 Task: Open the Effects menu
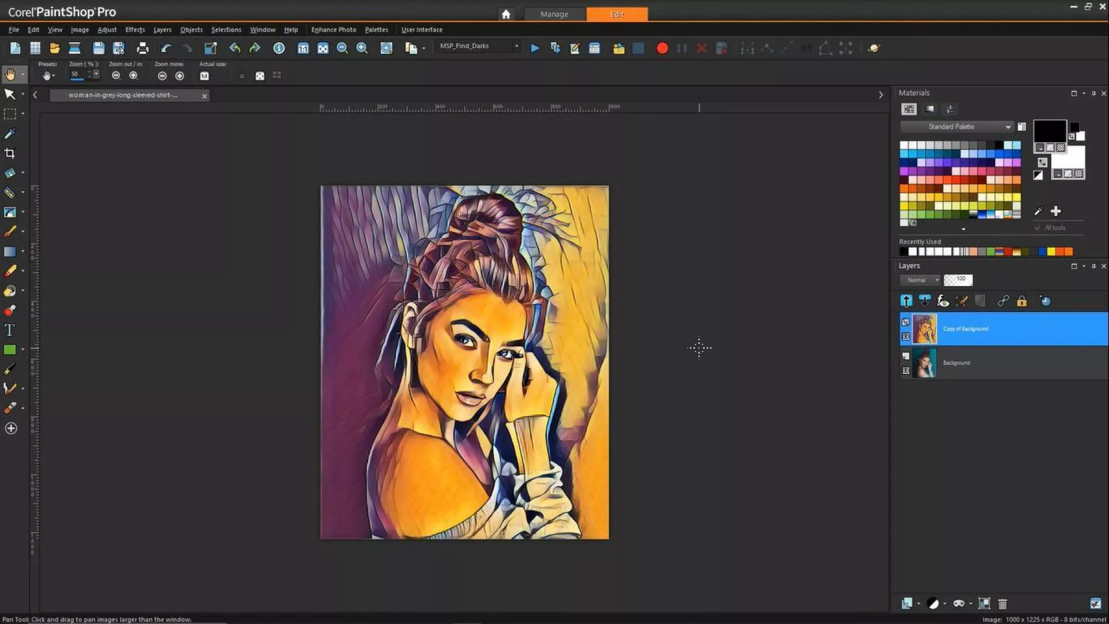pyautogui.click(x=135, y=29)
